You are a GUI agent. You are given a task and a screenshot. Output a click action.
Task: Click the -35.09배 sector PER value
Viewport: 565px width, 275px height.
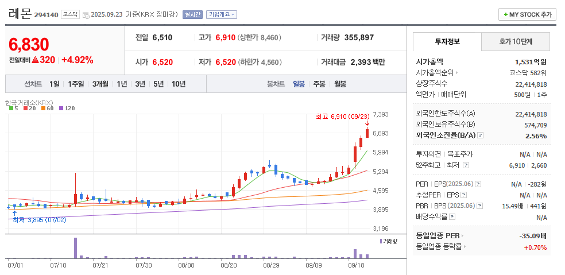coord(533,236)
